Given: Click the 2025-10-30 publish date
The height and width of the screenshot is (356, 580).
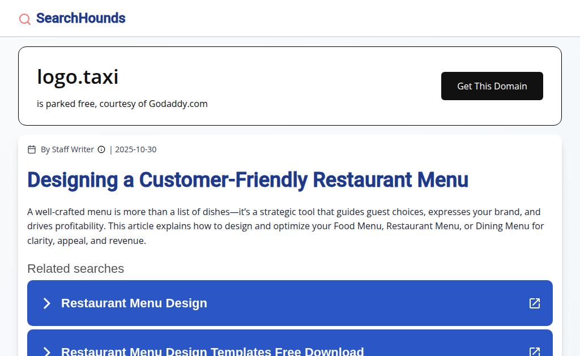Looking at the screenshot, I should coord(135,149).
